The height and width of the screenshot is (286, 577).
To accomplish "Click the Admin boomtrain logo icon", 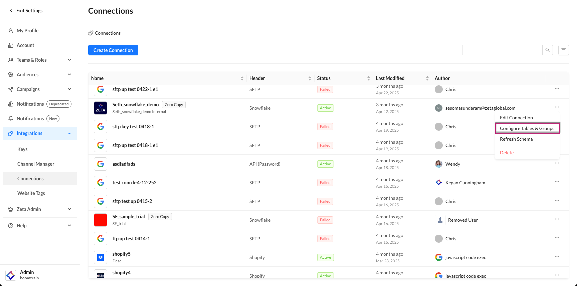I will pyautogui.click(x=11, y=275).
